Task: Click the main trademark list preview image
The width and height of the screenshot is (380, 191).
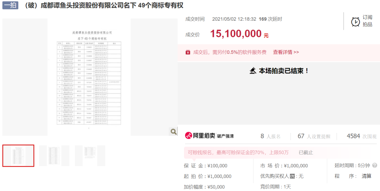Action: pos(89,77)
